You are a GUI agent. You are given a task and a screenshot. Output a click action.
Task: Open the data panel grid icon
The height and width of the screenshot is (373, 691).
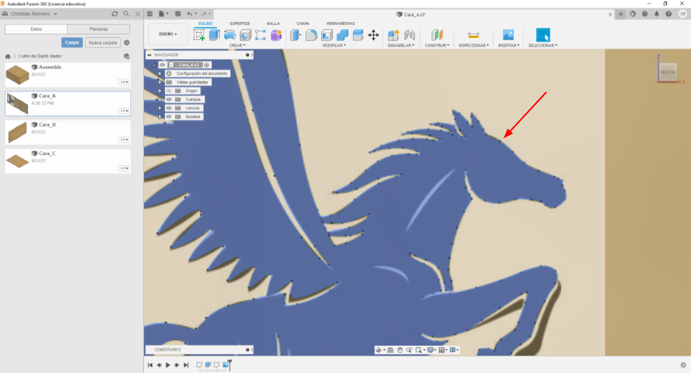150,14
